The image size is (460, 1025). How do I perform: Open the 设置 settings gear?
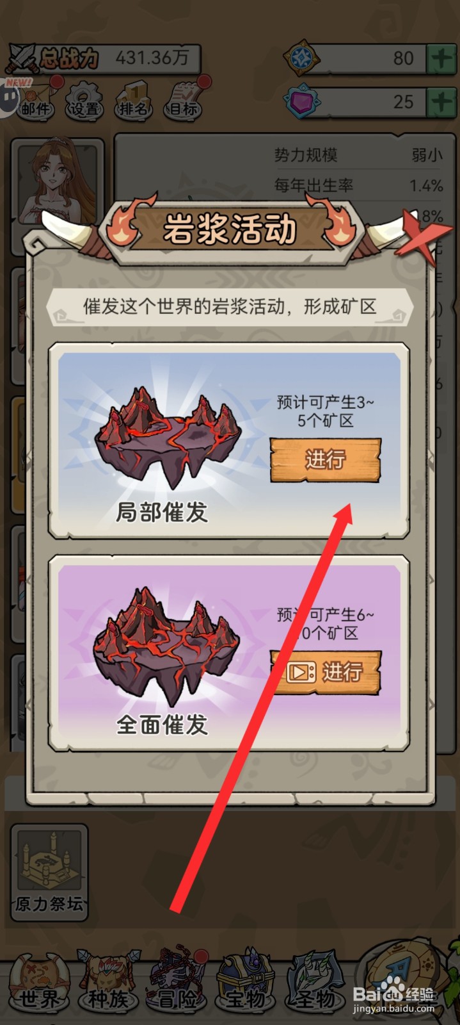click(84, 100)
